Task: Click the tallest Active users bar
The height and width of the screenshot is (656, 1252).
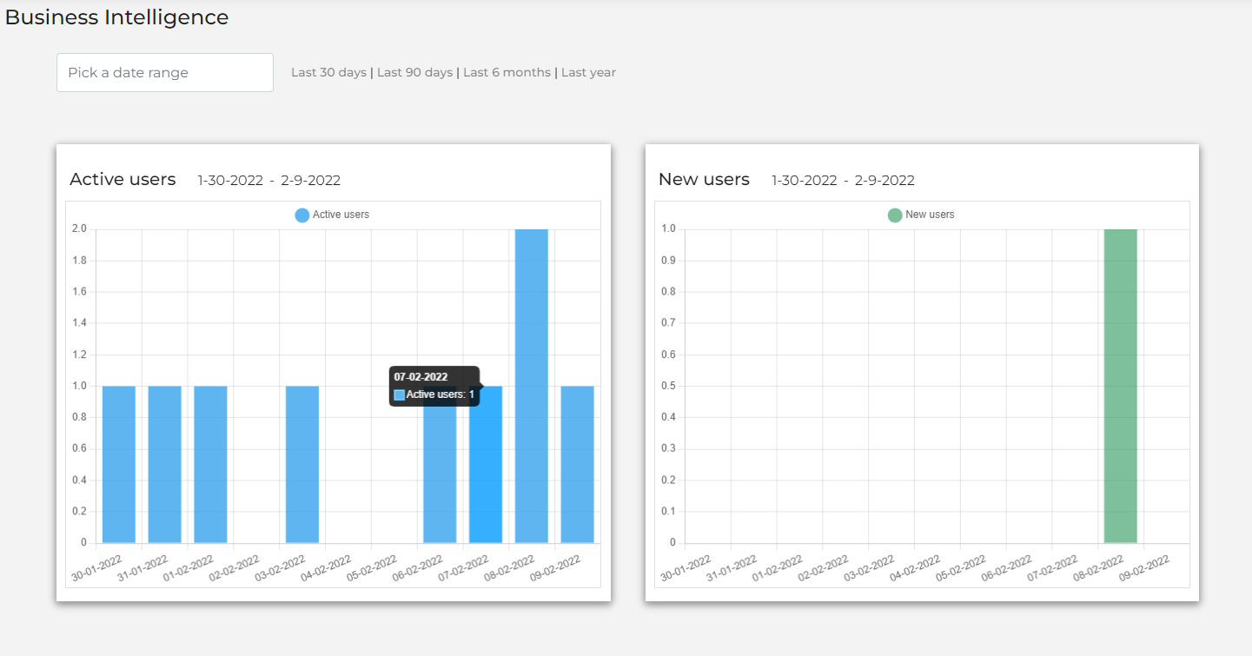Action: [531, 386]
